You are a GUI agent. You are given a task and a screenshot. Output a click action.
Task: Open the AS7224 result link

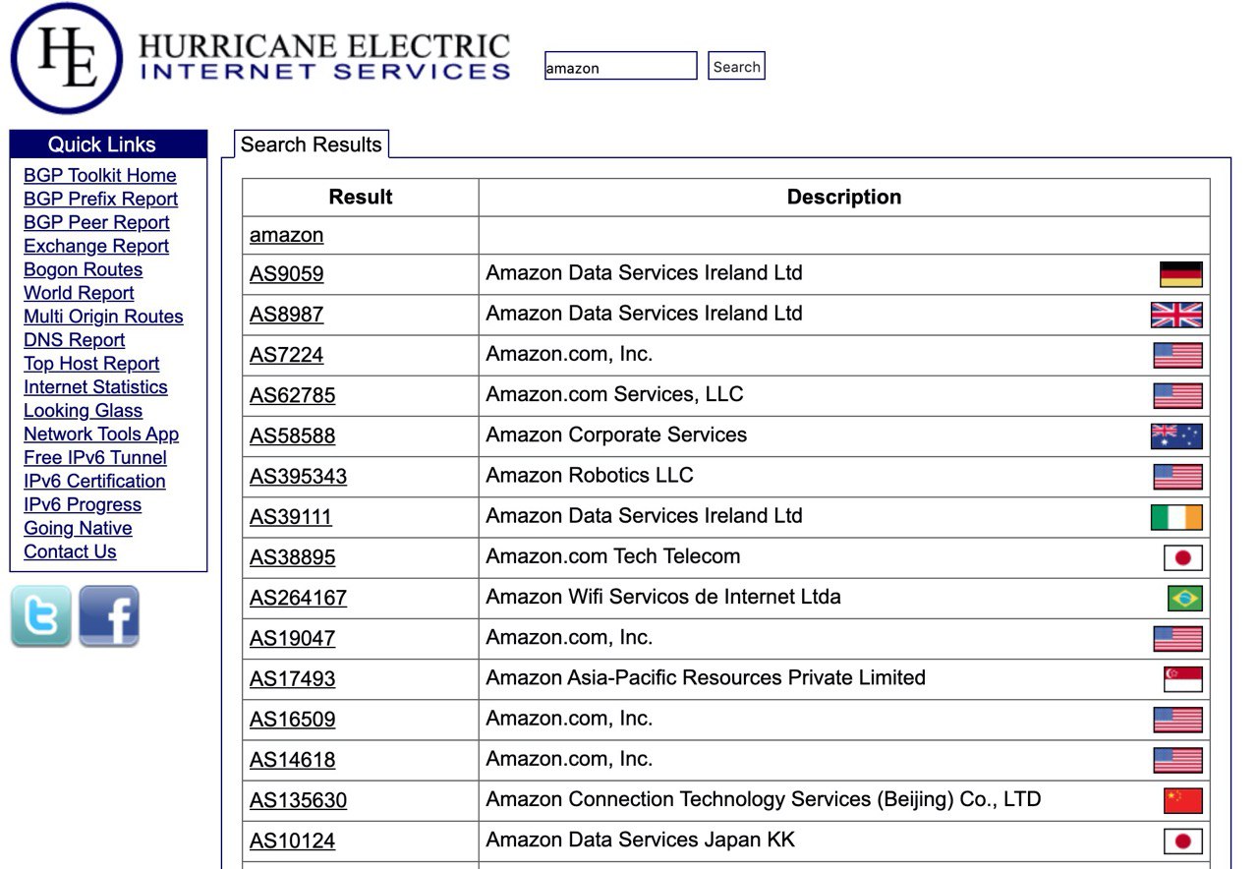click(286, 355)
